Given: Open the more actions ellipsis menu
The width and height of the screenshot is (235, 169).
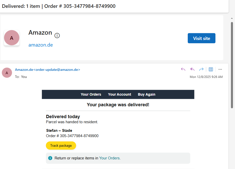Looking at the screenshot, I should pos(220,69).
